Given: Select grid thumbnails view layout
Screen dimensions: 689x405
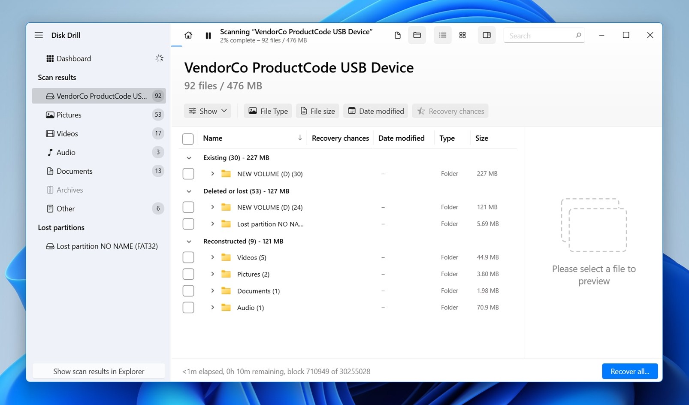Looking at the screenshot, I should point(462,35).
